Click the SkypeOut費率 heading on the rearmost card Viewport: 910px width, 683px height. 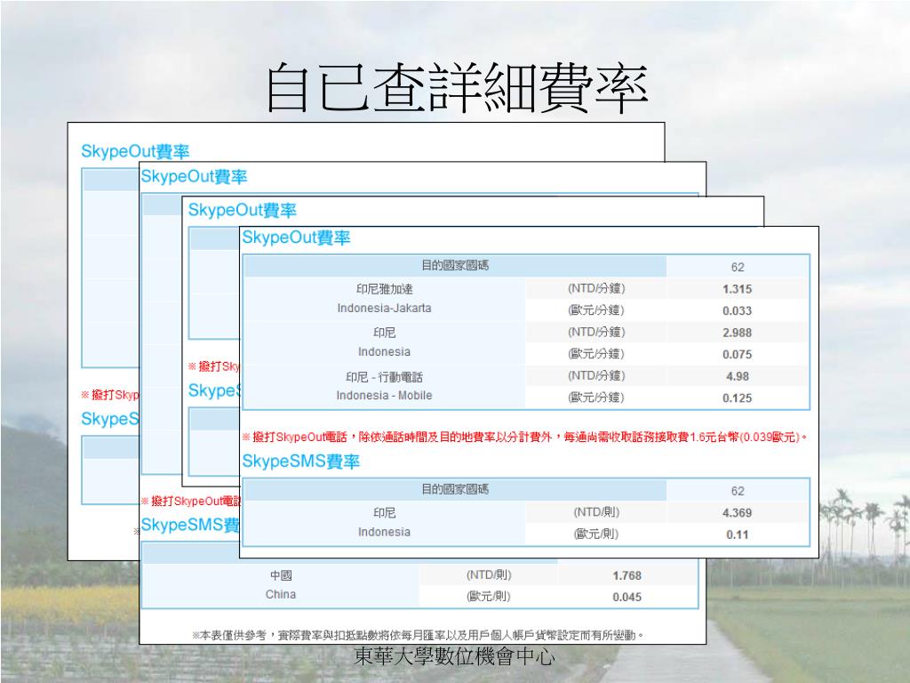[x=135, y=151]
